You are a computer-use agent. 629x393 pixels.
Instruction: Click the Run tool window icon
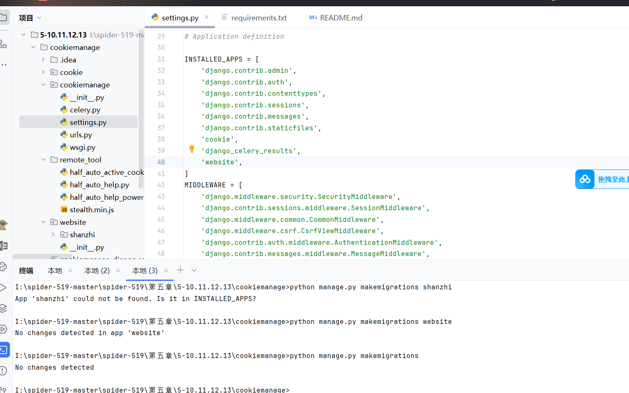click(3, 287)
